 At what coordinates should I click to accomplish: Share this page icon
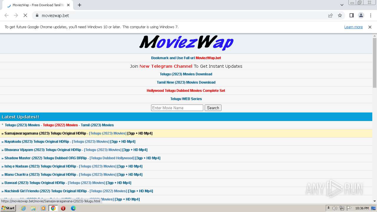(330, 15)
